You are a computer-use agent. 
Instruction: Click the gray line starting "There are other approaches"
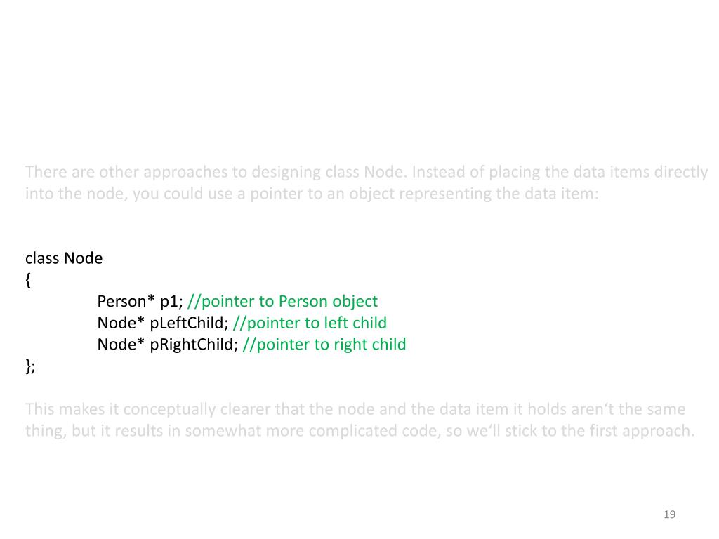tap(366, 172)
